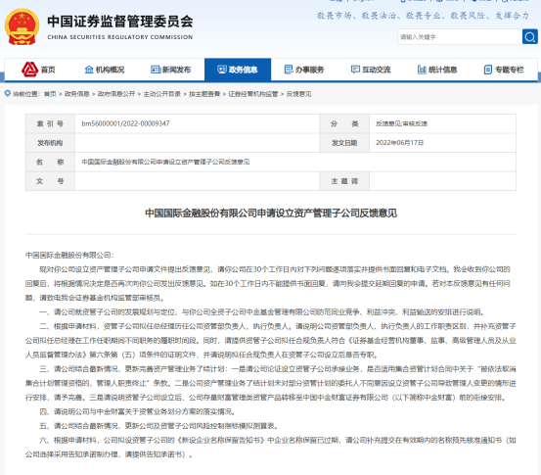
Task: Click the salutation 中国国际金融股份有限公司：
Action: [69, 256]
